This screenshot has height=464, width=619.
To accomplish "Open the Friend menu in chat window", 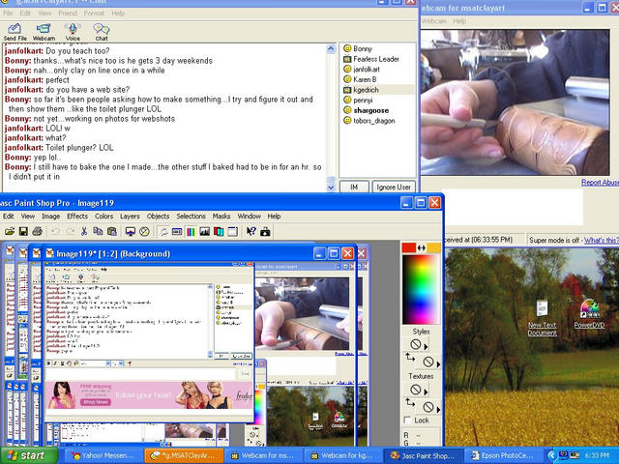I will click(x=68, y=13).
